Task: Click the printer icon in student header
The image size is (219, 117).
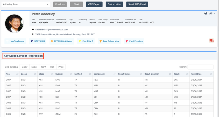Action: point(206,13)
